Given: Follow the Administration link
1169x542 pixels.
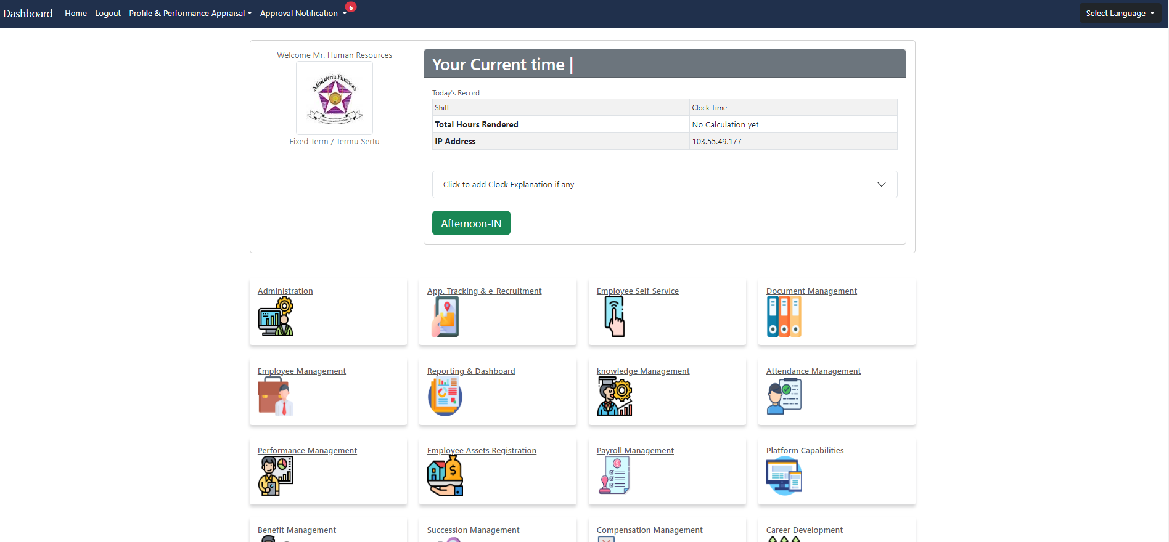Looking at the screenshot, I should click(x=285, y=291).
